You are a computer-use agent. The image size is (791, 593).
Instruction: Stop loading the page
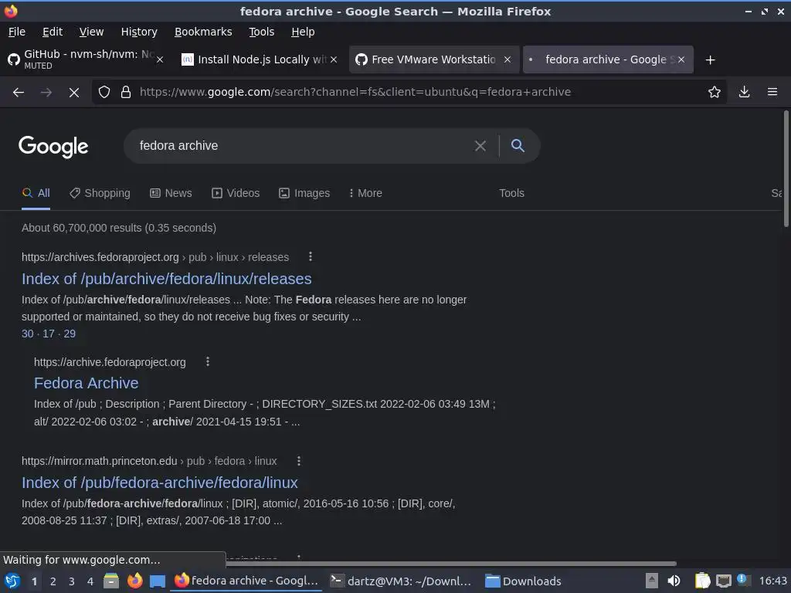click(73, 93)
